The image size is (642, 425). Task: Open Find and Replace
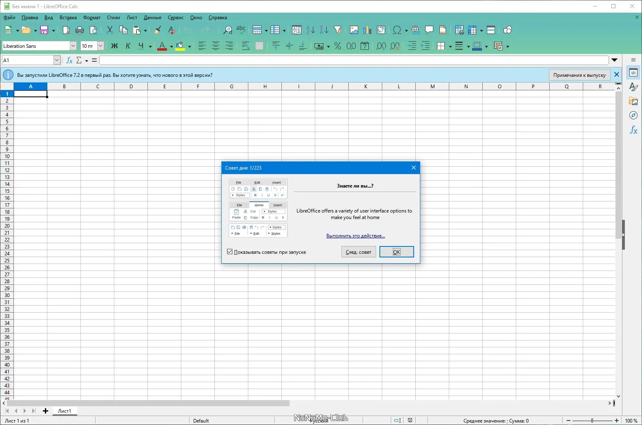click(x=227, y=30)
